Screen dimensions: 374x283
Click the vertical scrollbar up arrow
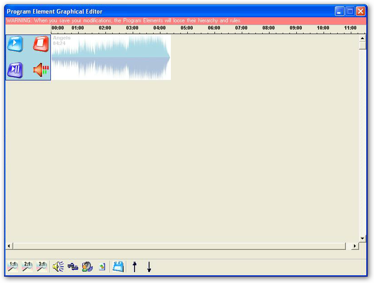[x=363, y=38]
